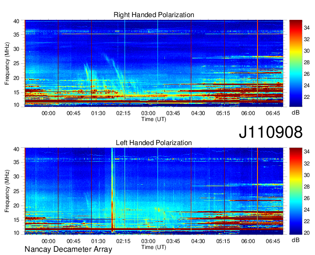Click the 35 MHz tick of the left-handed plot
This screenshot has width=315, height=255.
point(16,162)
